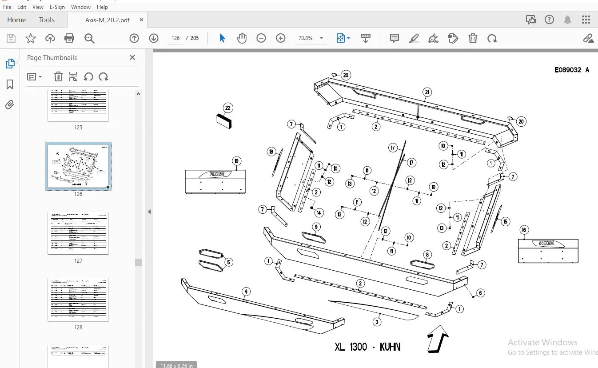Bookmark this file with the star icon

click(31, 38)
